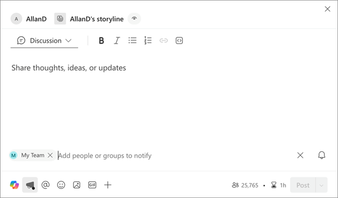
Task: Click the My Team chip
Action: coord(33,155)
